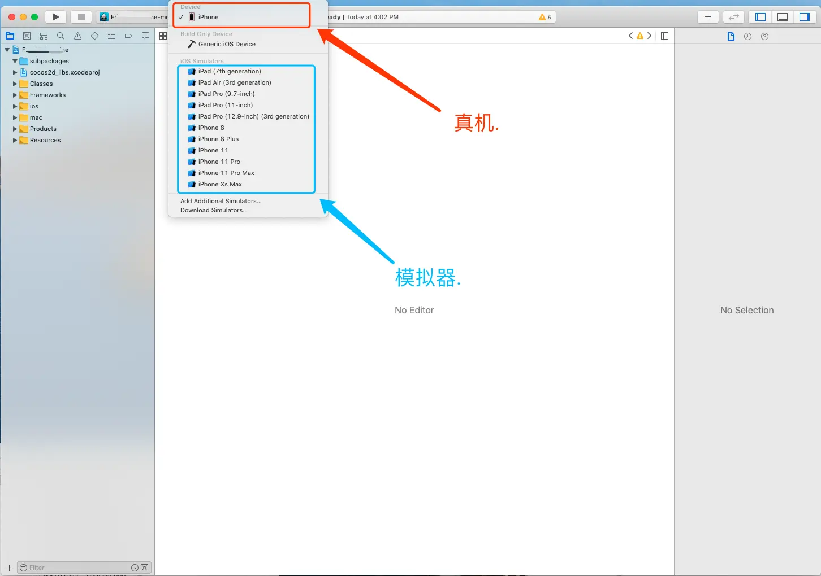Select iPhone Xs Max simulator
This screenshot has height=576, width=821.
(248, 184)
